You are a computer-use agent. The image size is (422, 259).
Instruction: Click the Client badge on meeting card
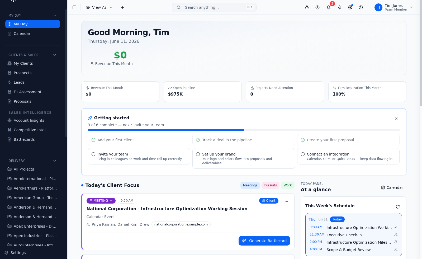[269, 201]
